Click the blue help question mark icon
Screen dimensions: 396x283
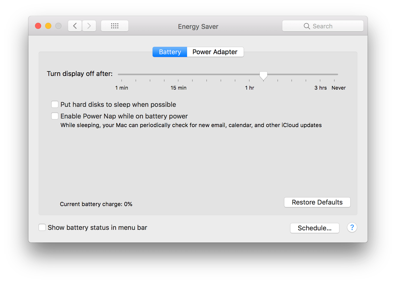click(352, 228)
